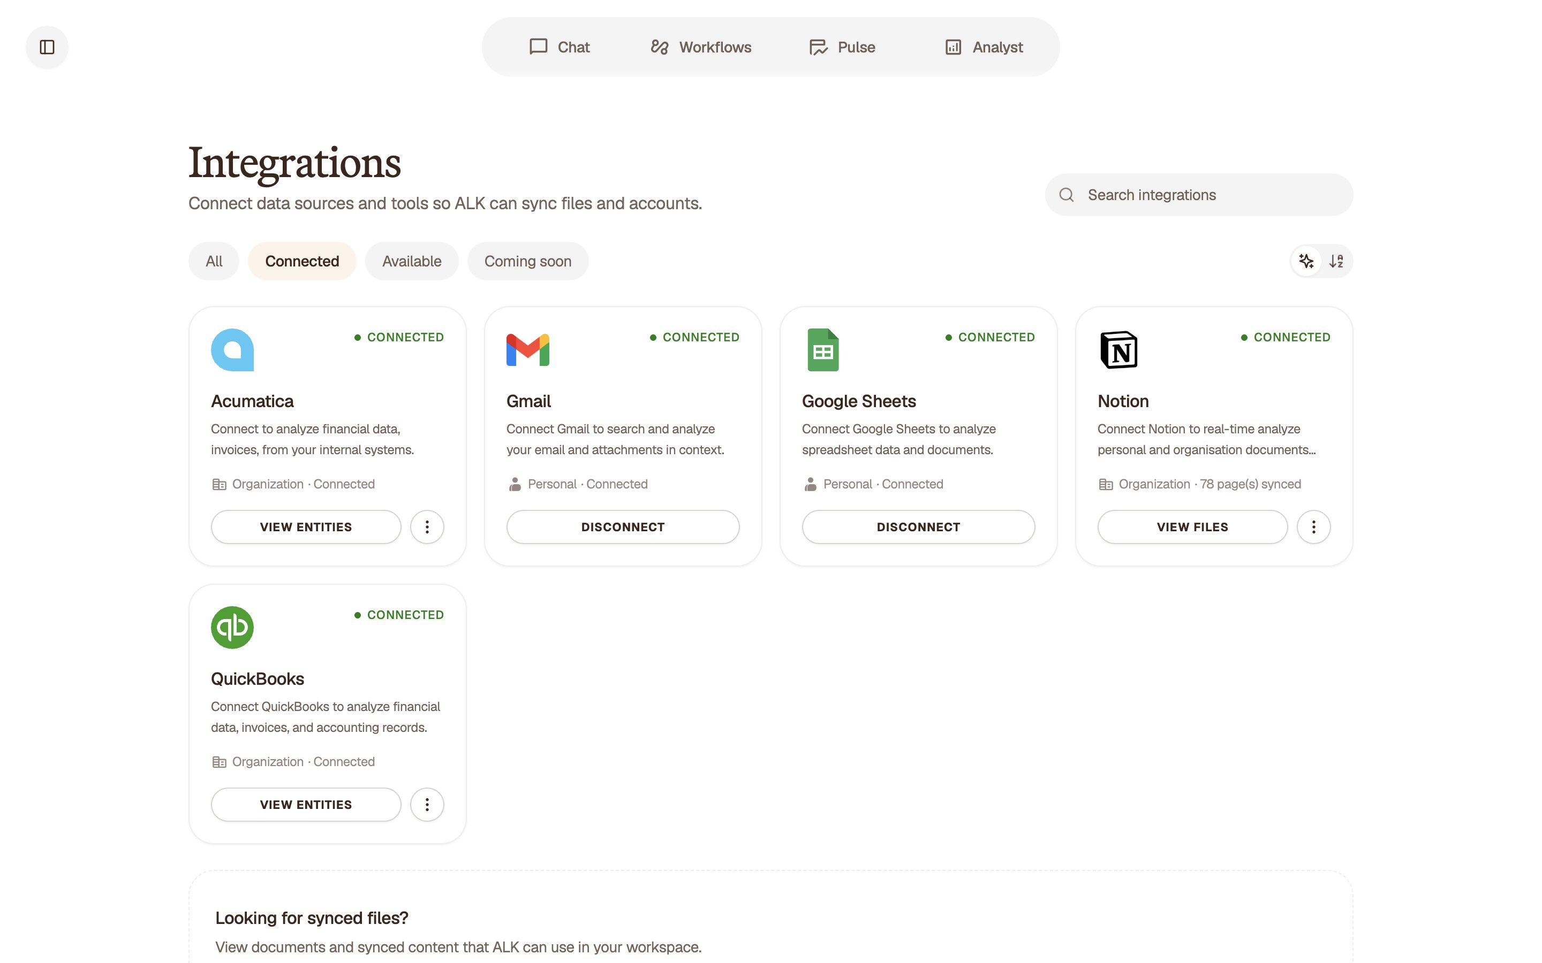Open Acumatica more options menu

pyautogui.click(x=427, y=527)
